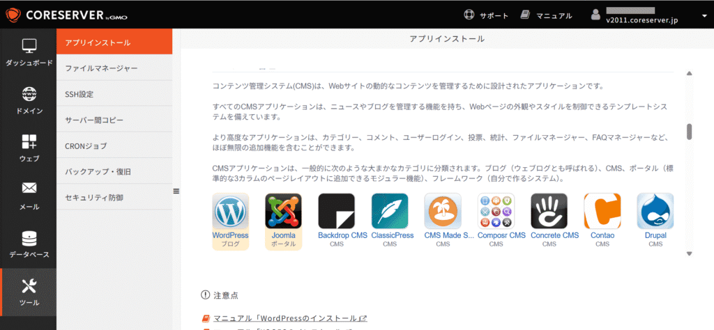Click the Drupal text label
This screenshot has width=714, height=330.
[655, 235]
